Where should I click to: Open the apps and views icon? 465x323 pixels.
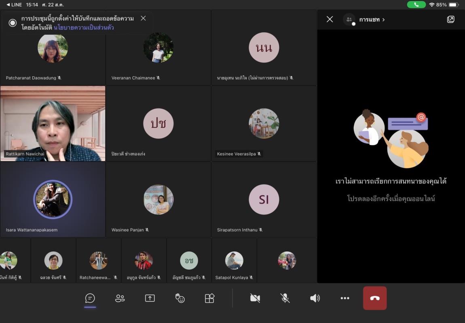(x=209, y=298)
